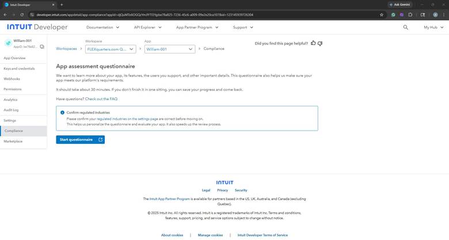Screen dimensions: 449x240
Task: Open the Intuit App Partner Program link
Action: pyautogui.click(x=169, y=199)
